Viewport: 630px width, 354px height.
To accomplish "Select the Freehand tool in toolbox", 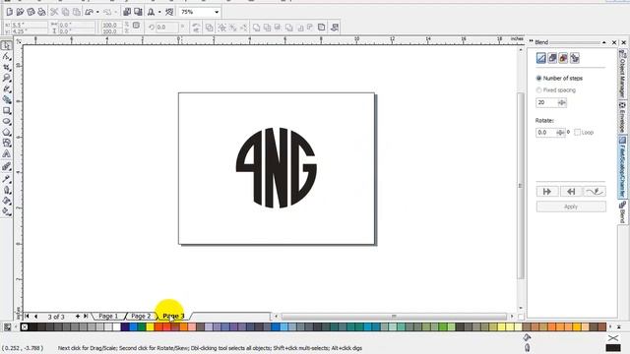I will (7, 88).
